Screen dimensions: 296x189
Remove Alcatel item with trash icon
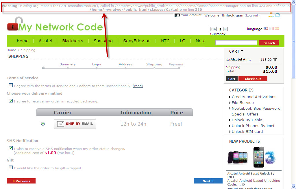275,60
